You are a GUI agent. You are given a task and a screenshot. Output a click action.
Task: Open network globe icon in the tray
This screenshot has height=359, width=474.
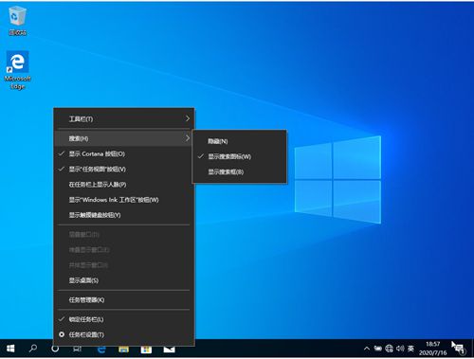coord(389,349)
